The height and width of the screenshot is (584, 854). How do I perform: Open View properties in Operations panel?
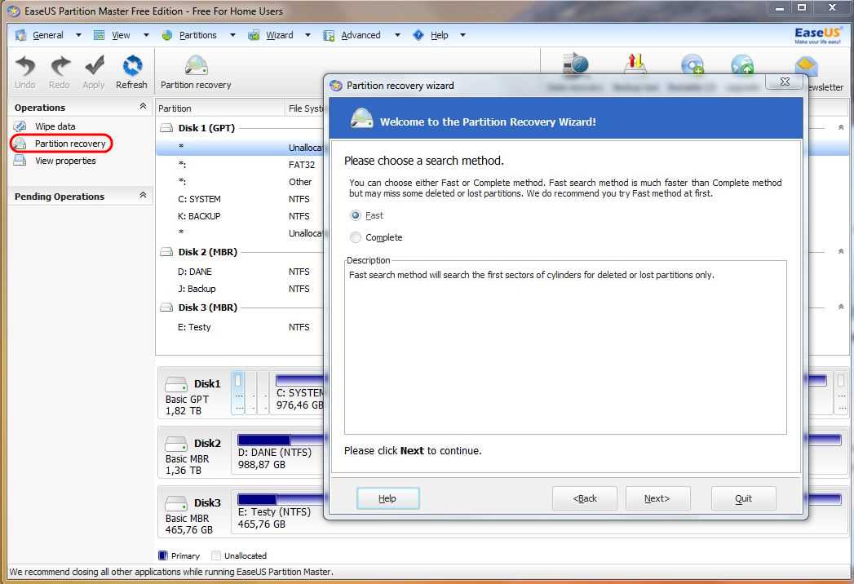coord(65,161)
